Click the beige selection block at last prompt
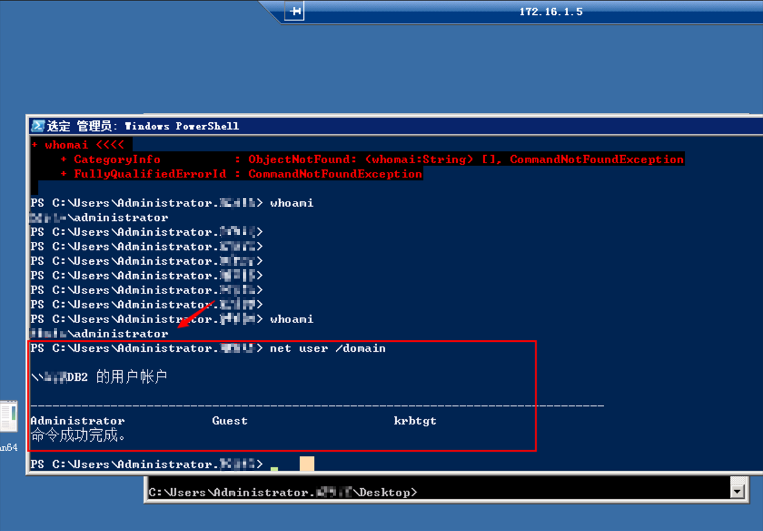The image size is (763, 531). point(306,463)
